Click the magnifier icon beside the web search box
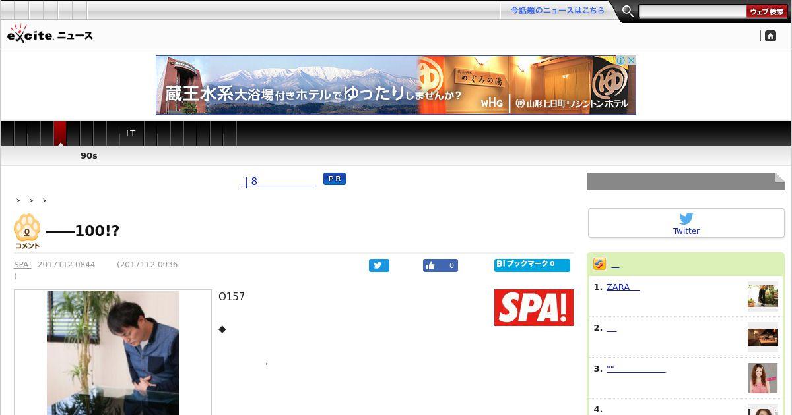The image size is (792, 415). click(628, 11)
